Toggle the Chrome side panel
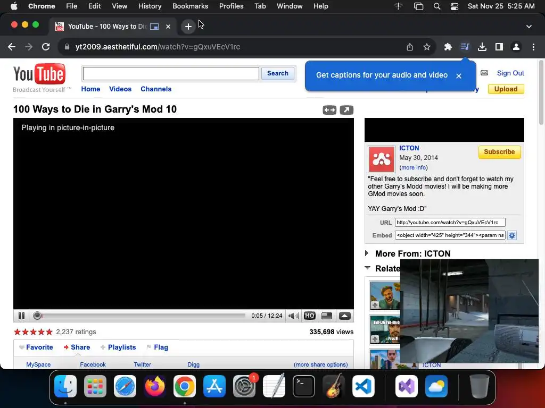 pyautogui.click(x=499, y=47)
